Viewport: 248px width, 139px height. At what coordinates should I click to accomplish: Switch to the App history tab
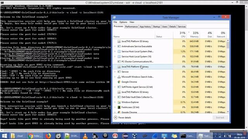coord(145,27)
